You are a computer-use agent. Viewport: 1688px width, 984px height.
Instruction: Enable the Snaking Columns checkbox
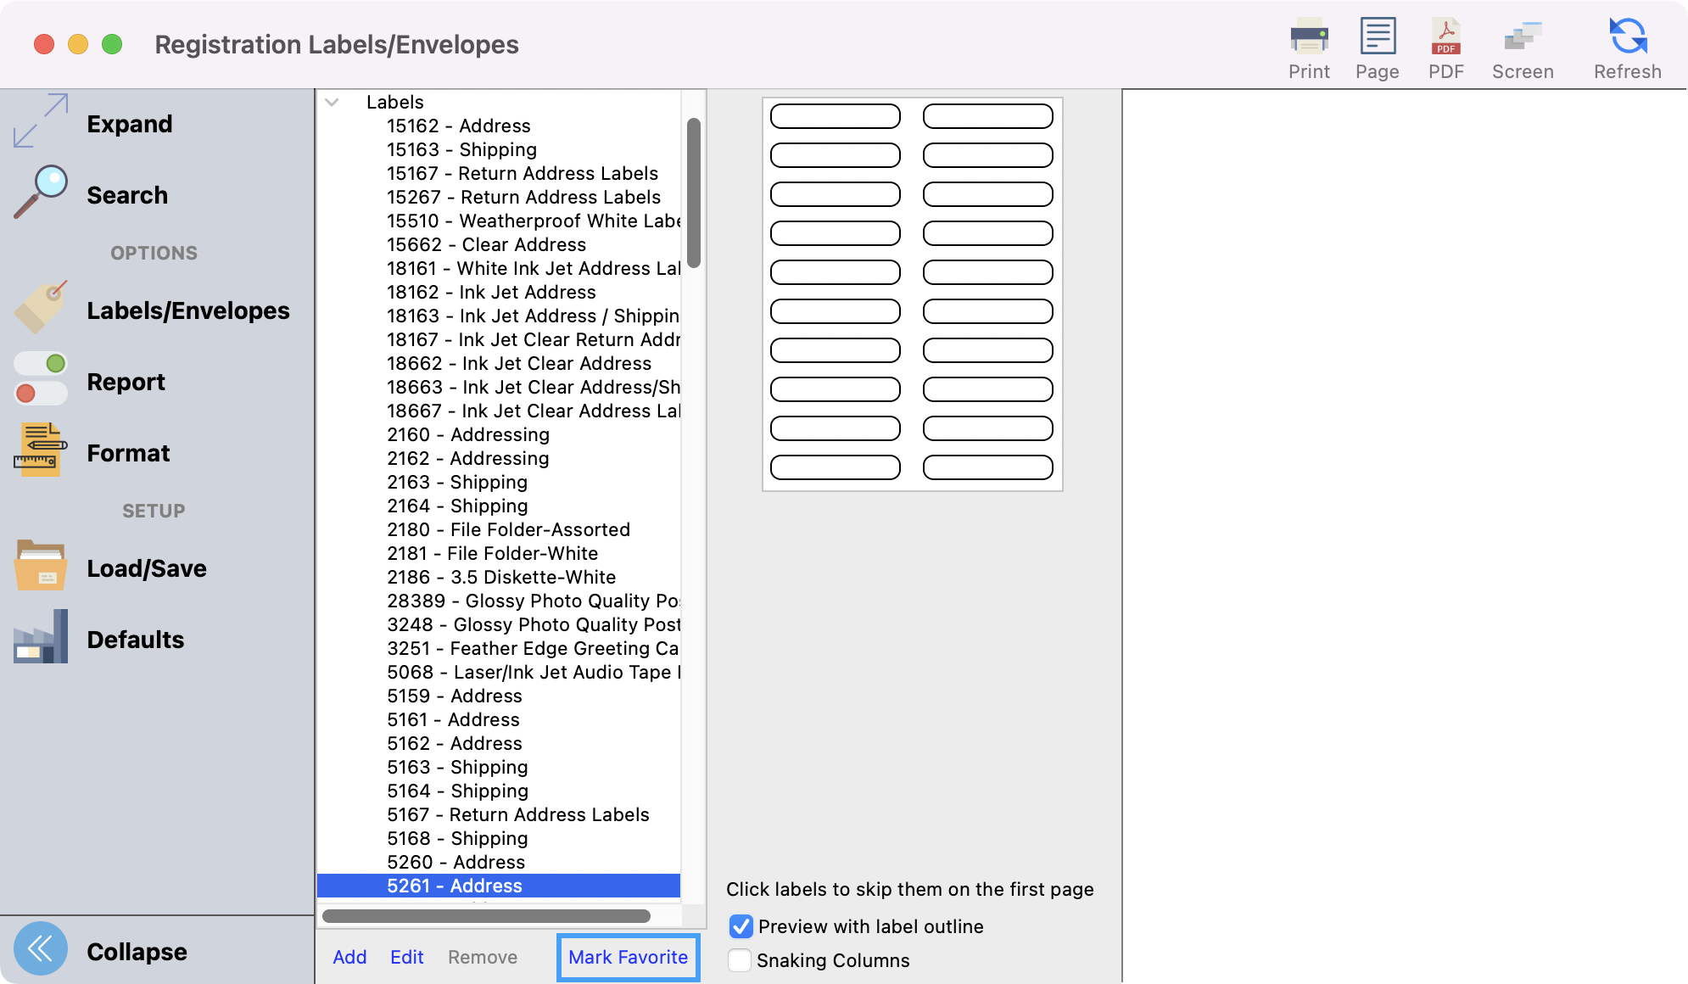(x=740, y=960)
